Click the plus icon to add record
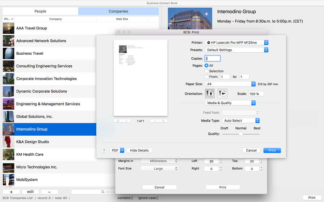This screenshot has width=324, height=202. (x=11, y=192)
